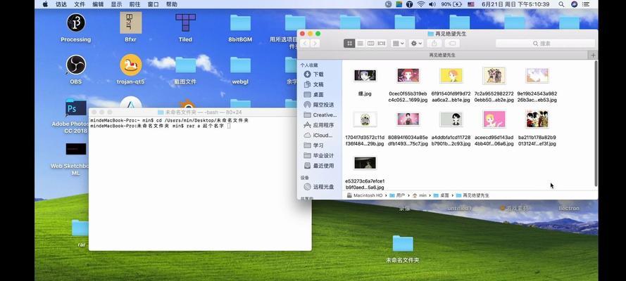
Task: Open 学习 folder in the Finder sidebar
Action: pos(318,145)
